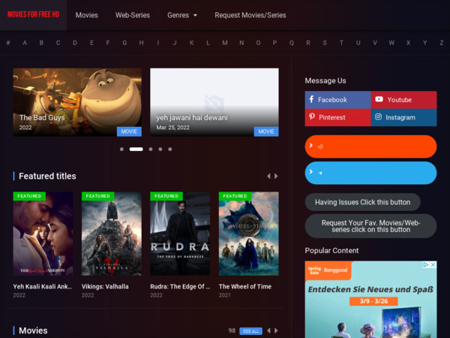The height and width of the screenshot is (338, 450).
Task: Close the Banggood ad with X icon
Action: point(433,265)
